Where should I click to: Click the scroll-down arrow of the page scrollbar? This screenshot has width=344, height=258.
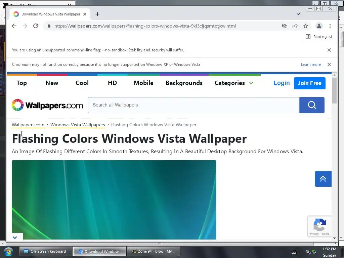[x=334, y=238]
